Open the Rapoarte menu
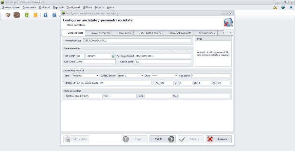 (58, 7)
